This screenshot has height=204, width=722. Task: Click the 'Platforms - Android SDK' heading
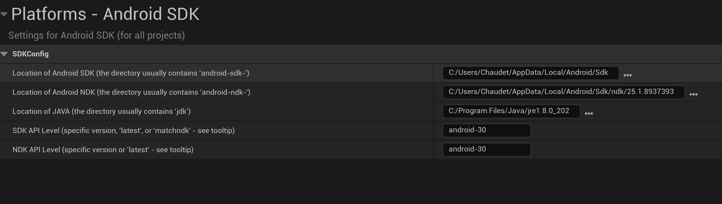pos(105,14)
